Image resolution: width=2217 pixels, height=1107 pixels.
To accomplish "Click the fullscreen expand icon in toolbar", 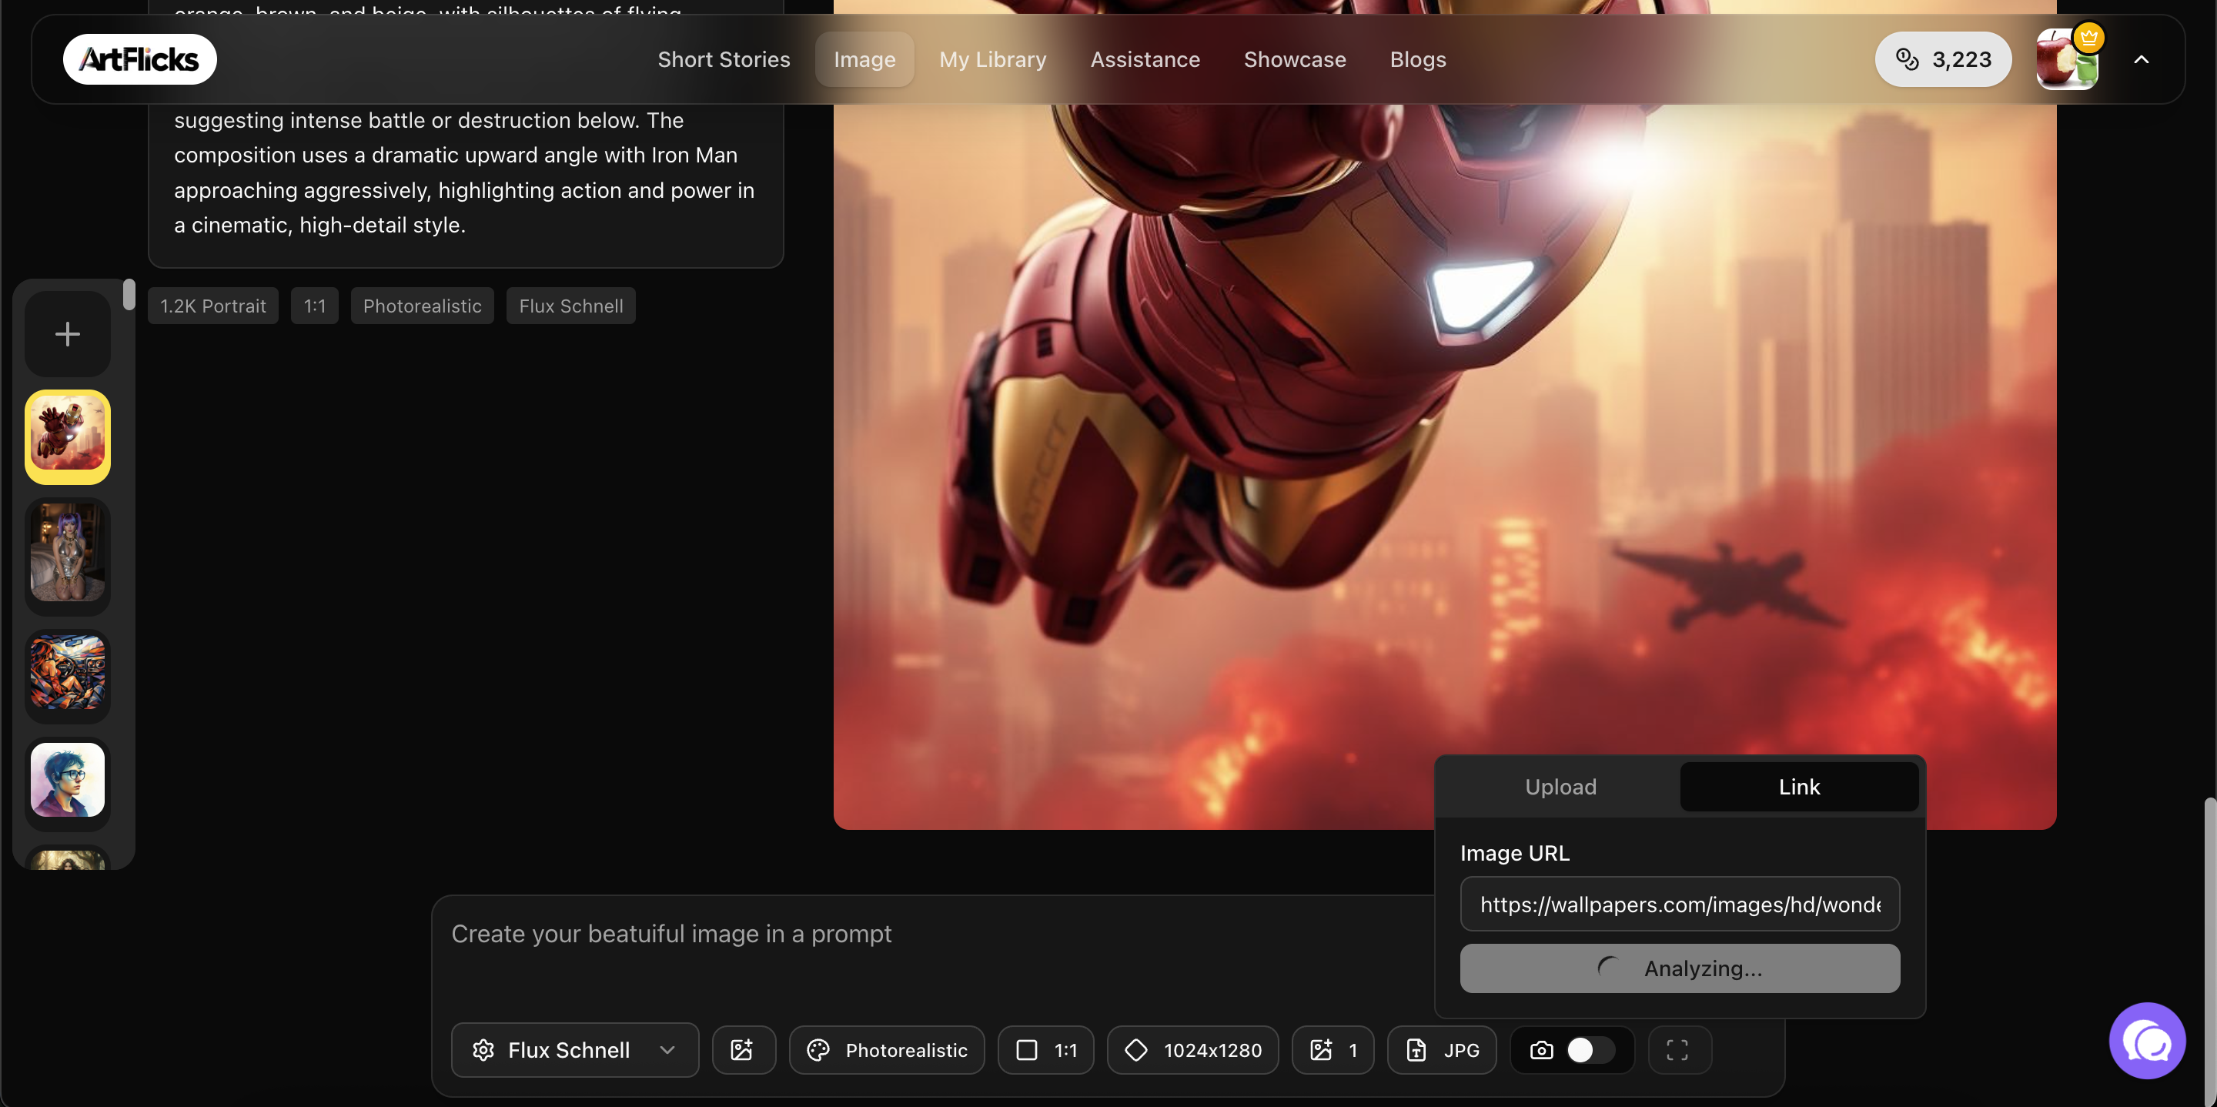I will coord(1678,1049).
